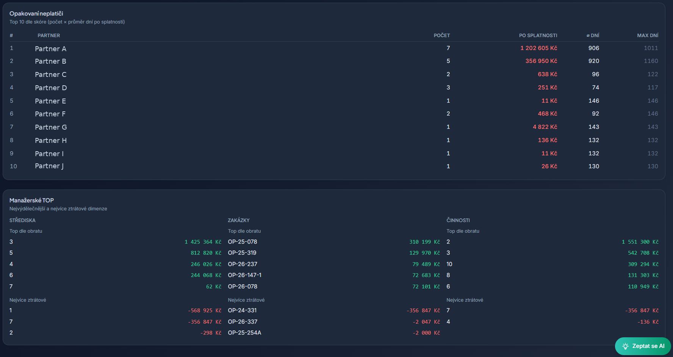Click the 1 425 364 Kč středisko turnover
Screen dimensions: 673x357
pos(203,242)
